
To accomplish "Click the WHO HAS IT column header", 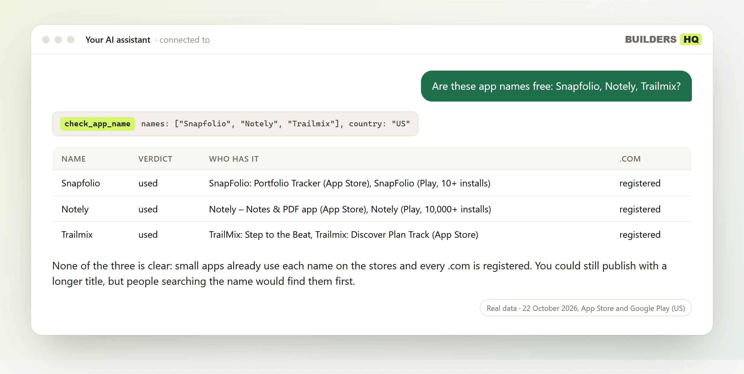I will tap(234, 159).
